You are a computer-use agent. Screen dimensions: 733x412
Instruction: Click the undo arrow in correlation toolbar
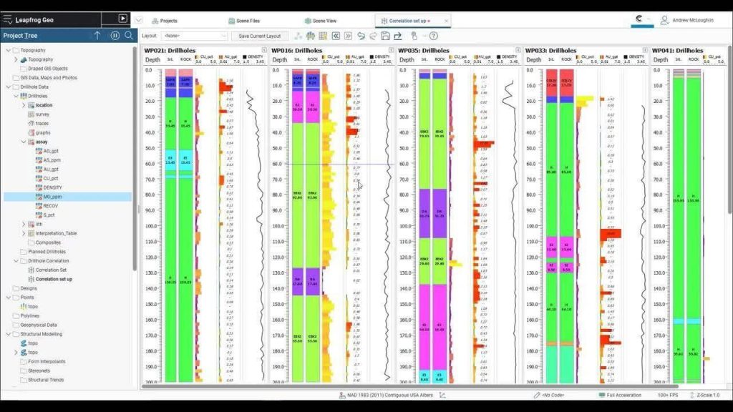click(x=361, y=36)
